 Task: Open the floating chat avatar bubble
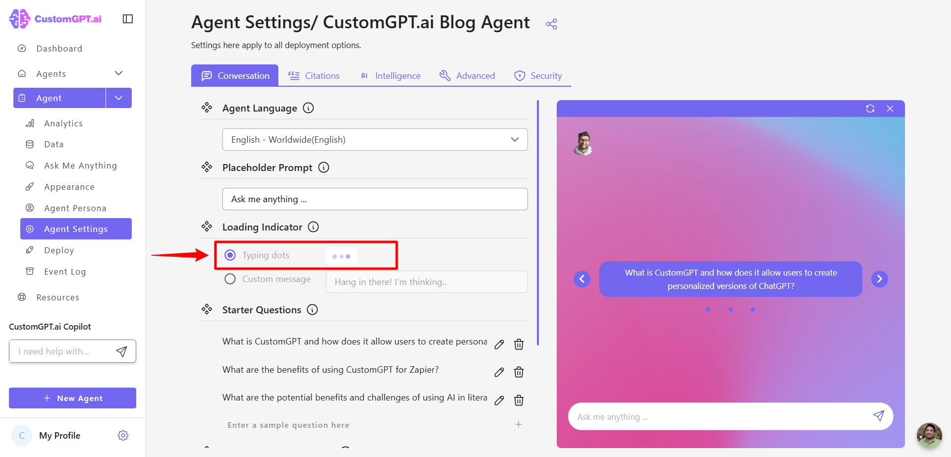pyautogui.click(x=929, y=435)
